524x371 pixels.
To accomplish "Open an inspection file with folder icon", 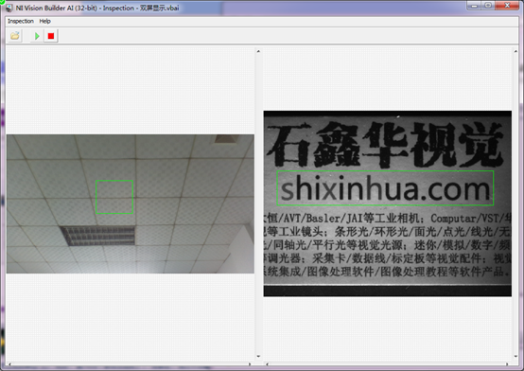I will coord(15,36).
